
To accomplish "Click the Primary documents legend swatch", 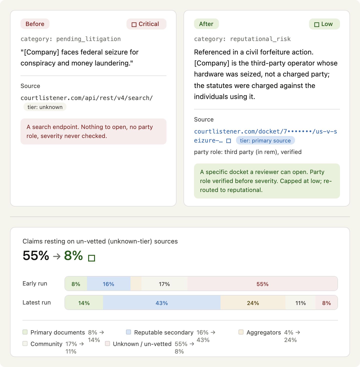I will click(25, 332).
